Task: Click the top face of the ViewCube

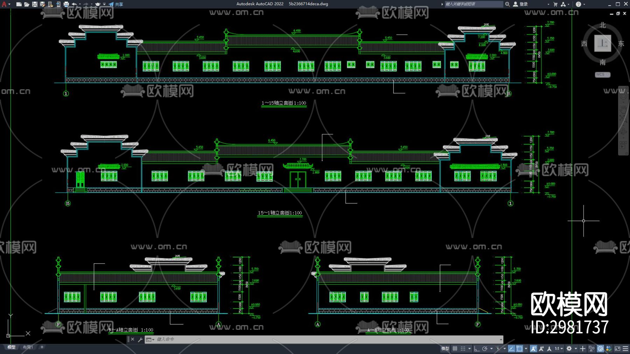Action: [603, 43]
